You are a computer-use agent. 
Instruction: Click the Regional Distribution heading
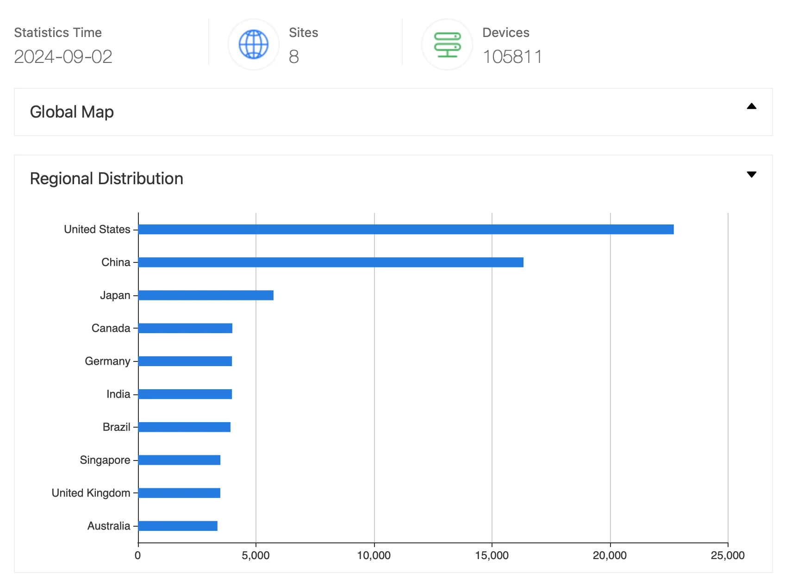tap(106, 179)
